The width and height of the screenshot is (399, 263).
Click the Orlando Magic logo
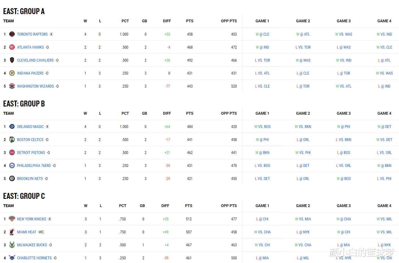pyautogui.click(x=12, y=127)
